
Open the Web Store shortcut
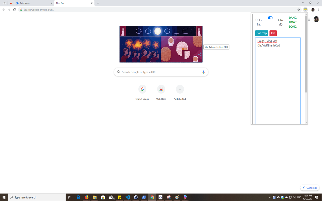click(x=161, y=89)
